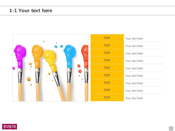Select the bottom 'Your text here' row

143,98
